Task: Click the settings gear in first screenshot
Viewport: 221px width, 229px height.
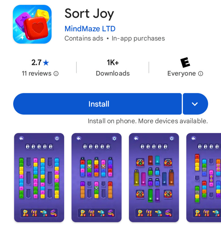Action: coord(57,138)
